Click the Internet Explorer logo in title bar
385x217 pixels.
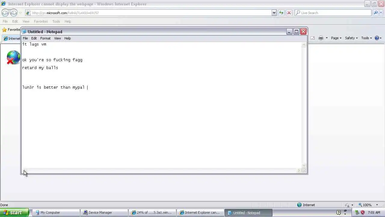point(3,4)
